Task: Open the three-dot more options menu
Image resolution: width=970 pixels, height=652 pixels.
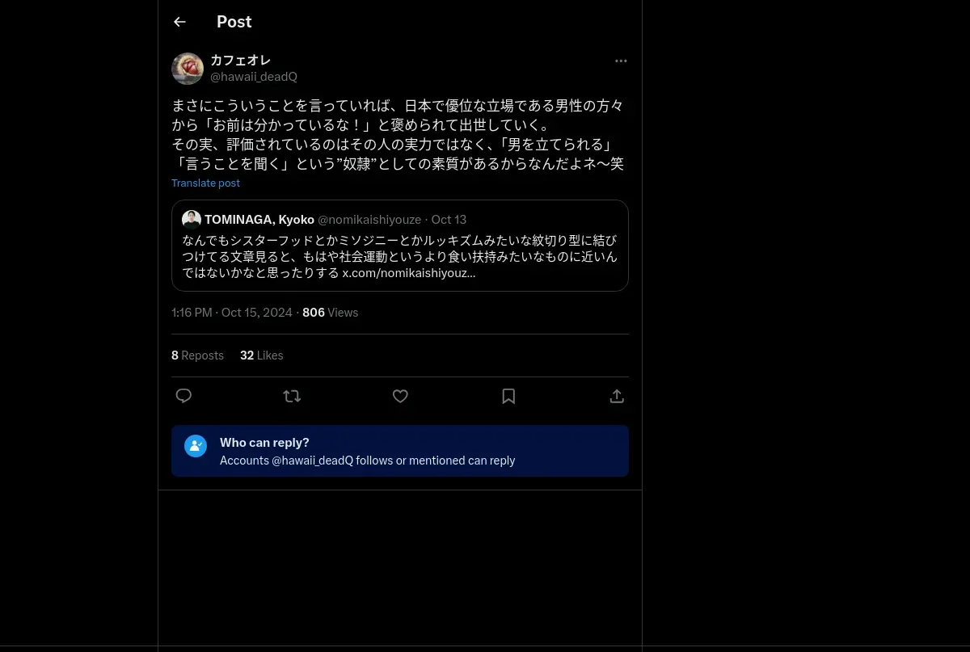Action: (x=621, y=61)
